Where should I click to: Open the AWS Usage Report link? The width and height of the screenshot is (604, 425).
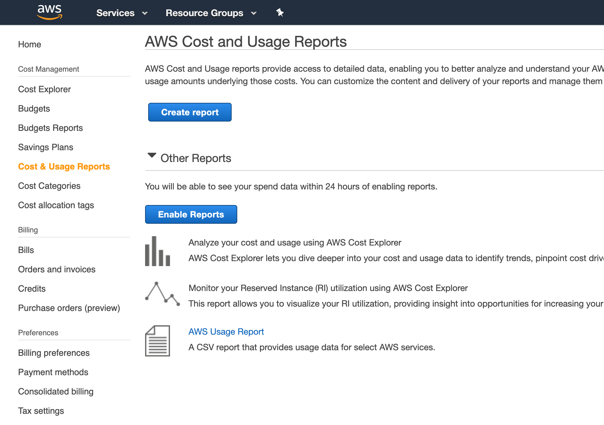(x=226, y=332)
